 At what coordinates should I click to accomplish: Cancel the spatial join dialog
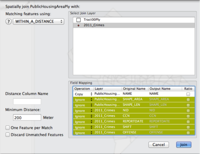click(158, 144)
